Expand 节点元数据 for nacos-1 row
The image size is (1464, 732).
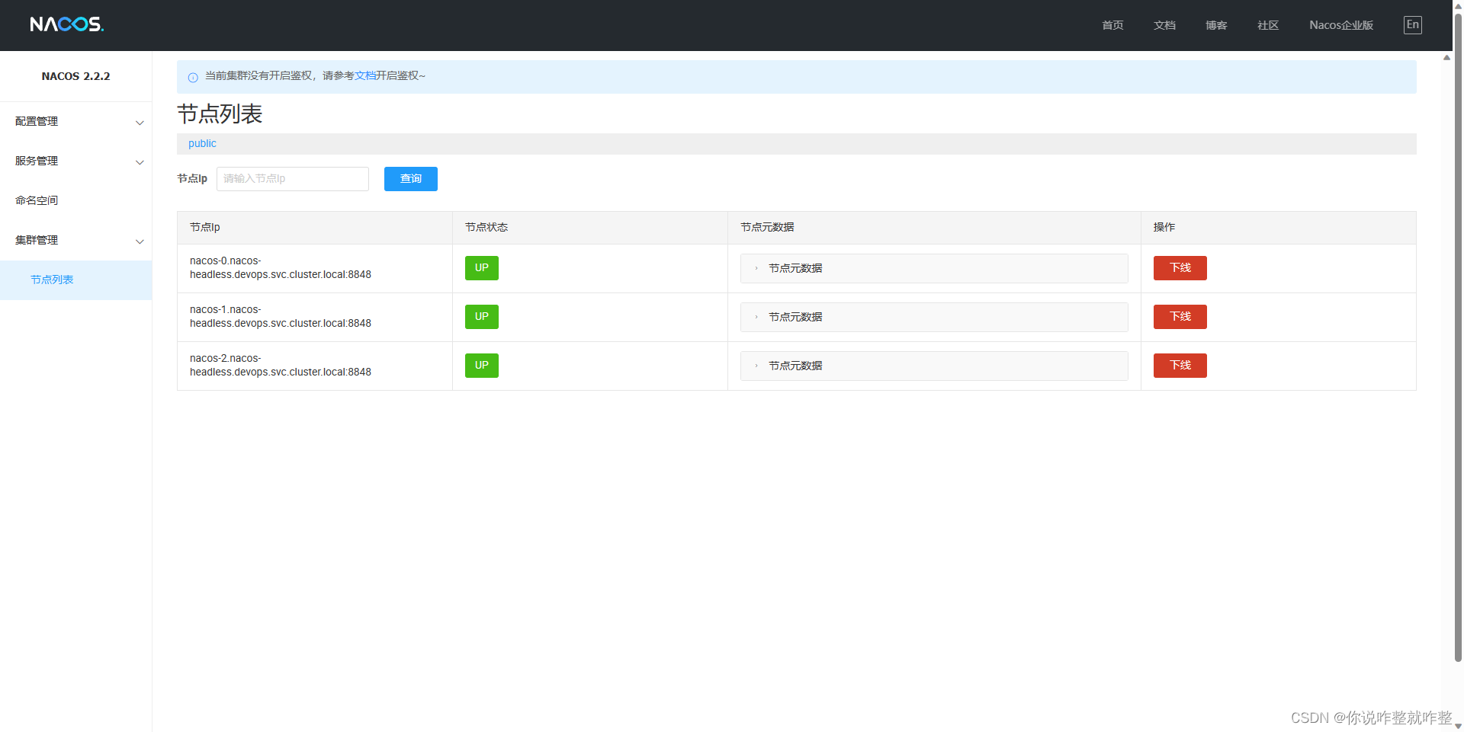934,317
